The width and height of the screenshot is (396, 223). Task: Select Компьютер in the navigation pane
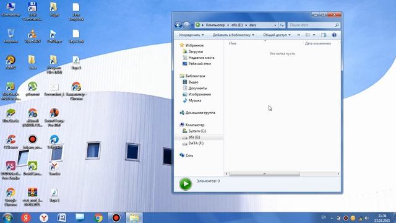195,125
